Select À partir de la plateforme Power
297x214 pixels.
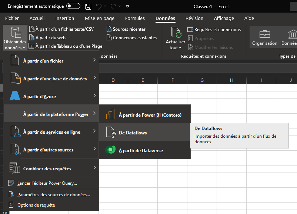(x=51, y=114)
